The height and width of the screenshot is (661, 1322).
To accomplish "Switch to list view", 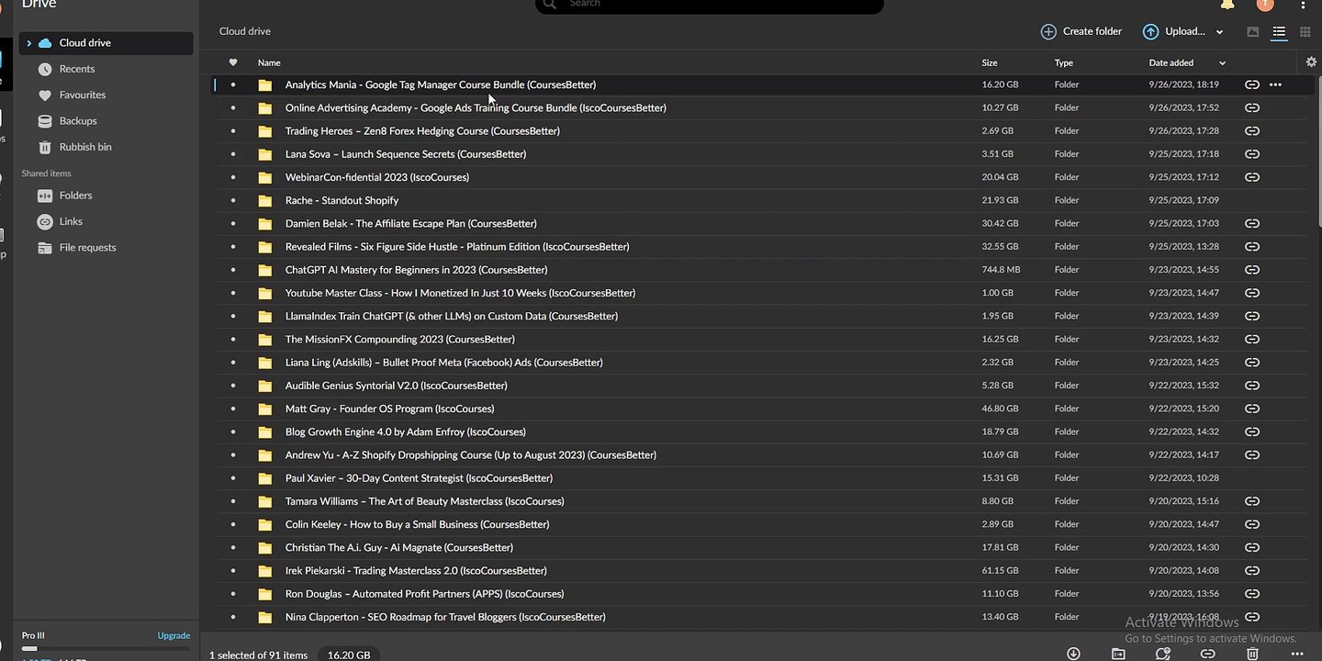I will click(x=1279, y=32).
